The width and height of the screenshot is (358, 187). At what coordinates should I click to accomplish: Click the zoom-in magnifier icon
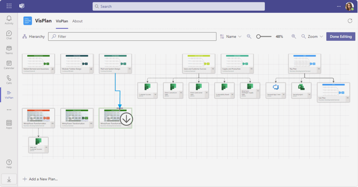point(294,36)
